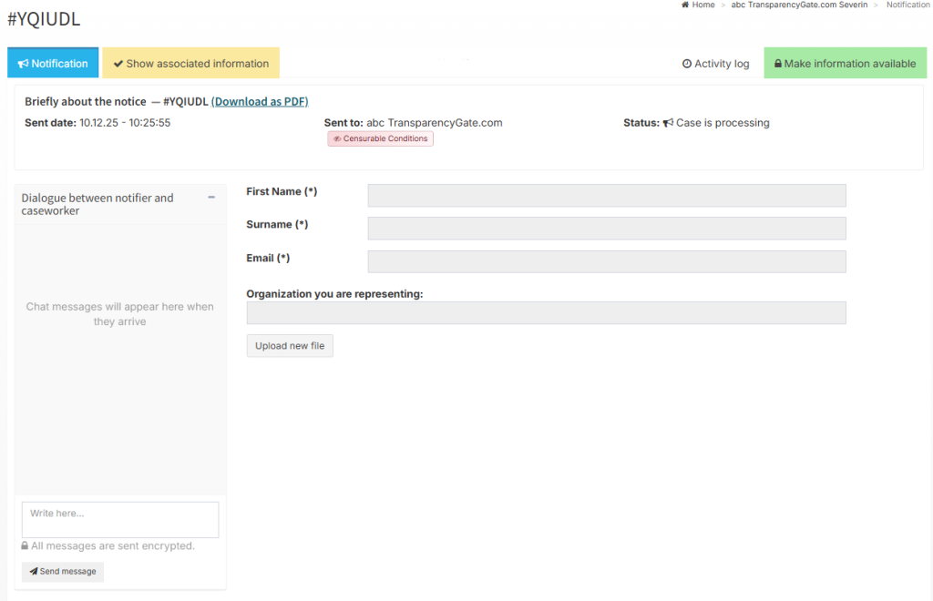Click the checkmark icon on Show associated information
933x601 pixels.
pos(118,64)
